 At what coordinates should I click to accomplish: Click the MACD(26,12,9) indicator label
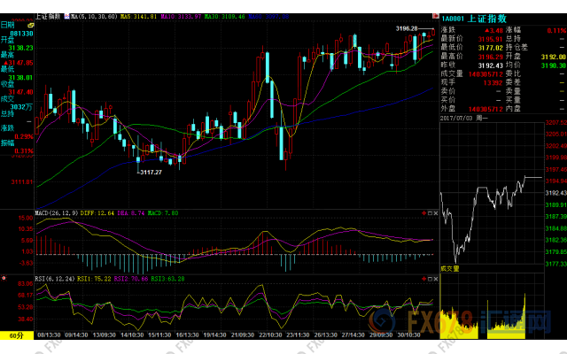coord(57,213)
